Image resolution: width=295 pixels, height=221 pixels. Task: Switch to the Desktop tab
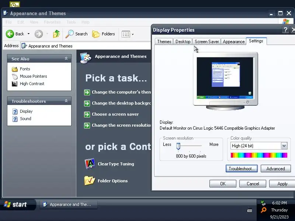click(x=183, y=42)
